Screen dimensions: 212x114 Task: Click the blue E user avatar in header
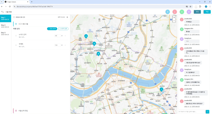click(168, 12)
